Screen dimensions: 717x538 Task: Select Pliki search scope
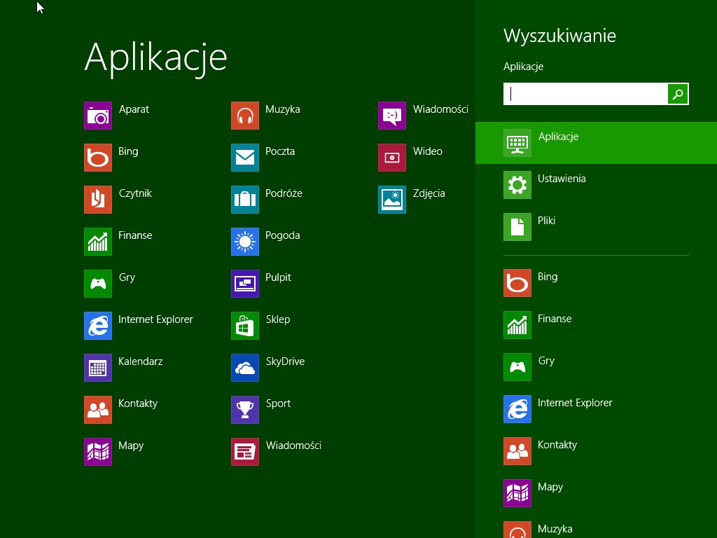pyautogui.click(x=597, y=227)
